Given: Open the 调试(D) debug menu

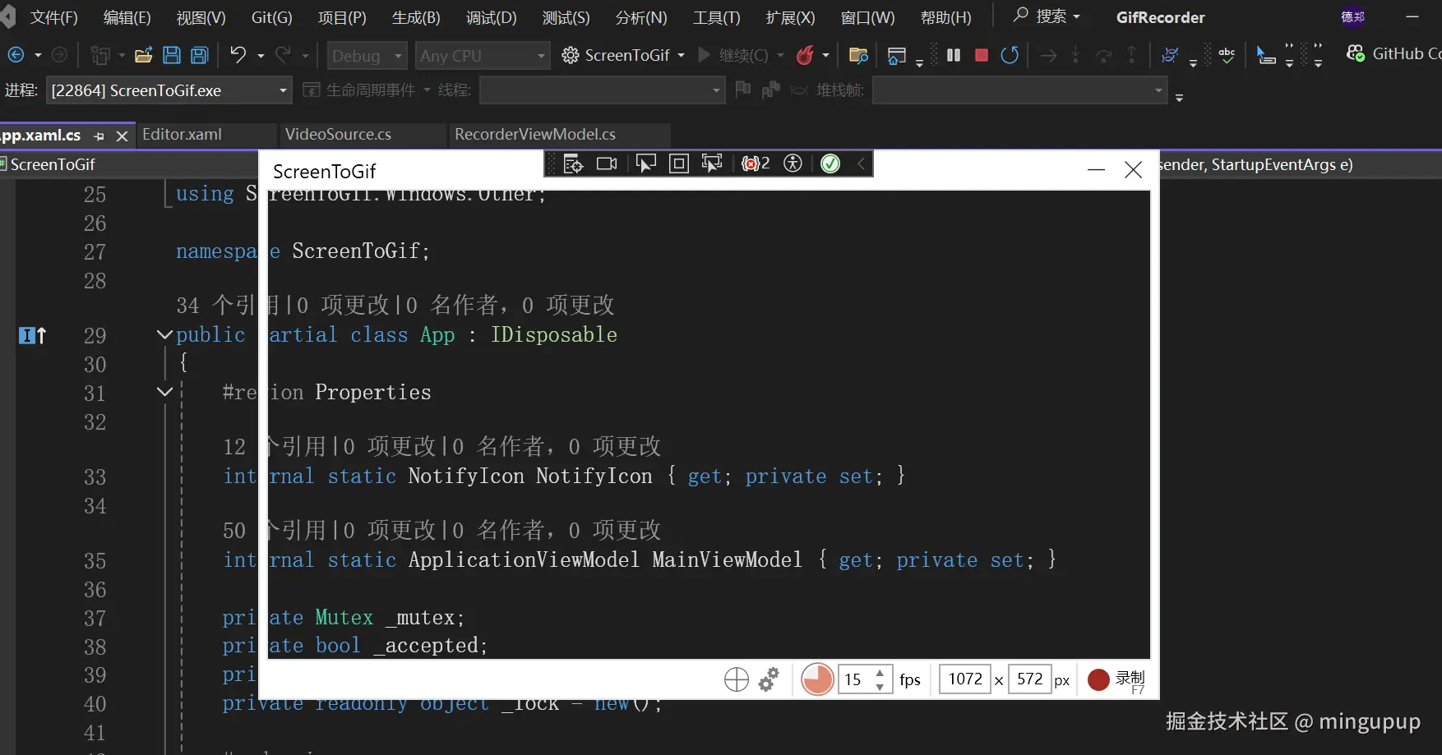Looking at the screenshot, I should pyautogui.click(x=491, y=17).
